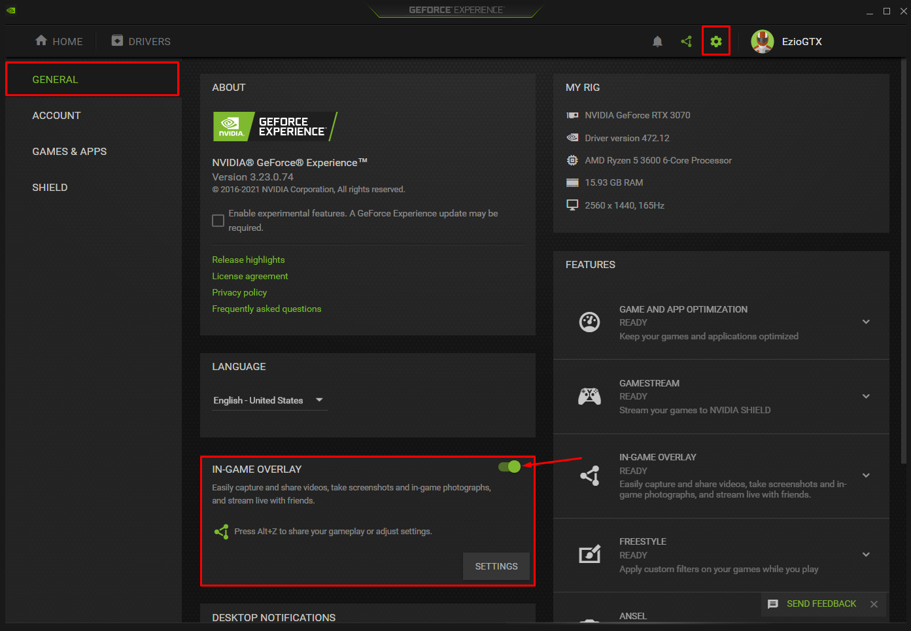Go to the HOME tab
This screenshot has height=631, width=911.
tap(59, 41)
